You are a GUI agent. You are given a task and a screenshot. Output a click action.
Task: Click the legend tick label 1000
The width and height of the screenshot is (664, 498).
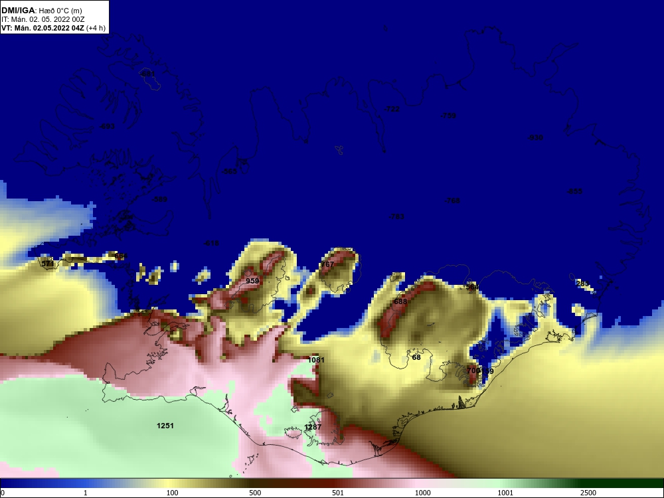click(x=422, y=493)
